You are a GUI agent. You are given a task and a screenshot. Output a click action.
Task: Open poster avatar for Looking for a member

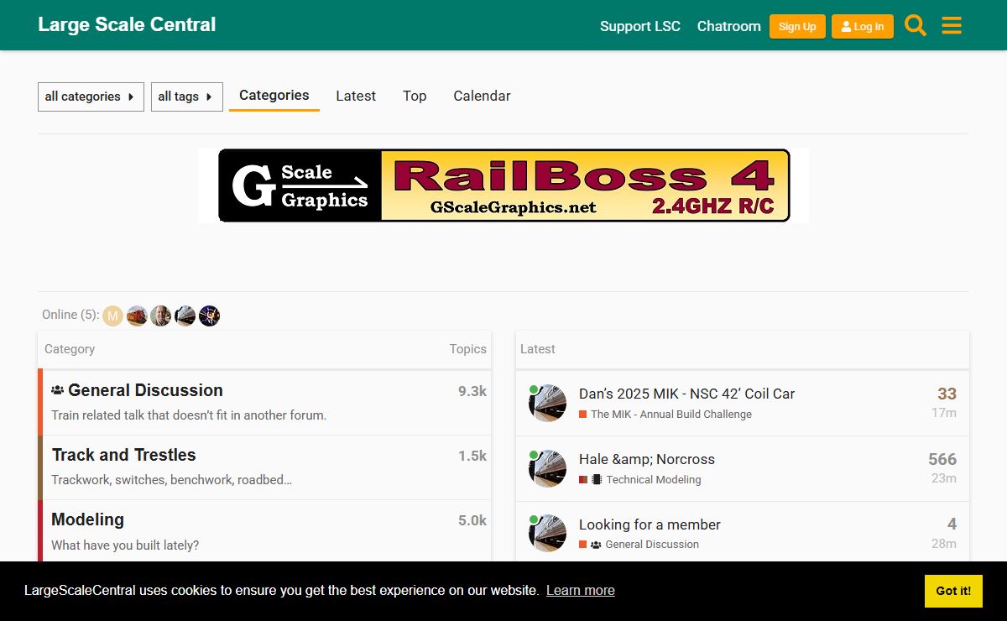[x=547, y=533]
